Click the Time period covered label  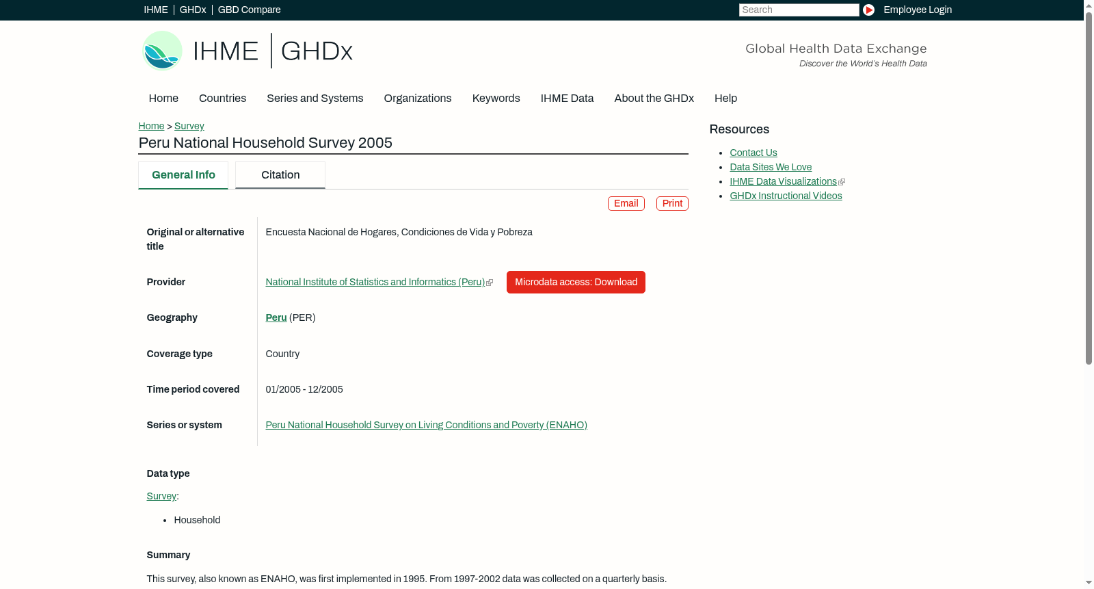click(x=193, y=389)
